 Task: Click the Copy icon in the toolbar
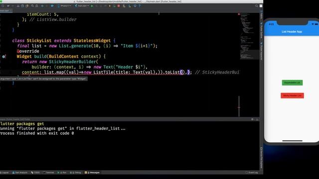(x=22, y=6)
